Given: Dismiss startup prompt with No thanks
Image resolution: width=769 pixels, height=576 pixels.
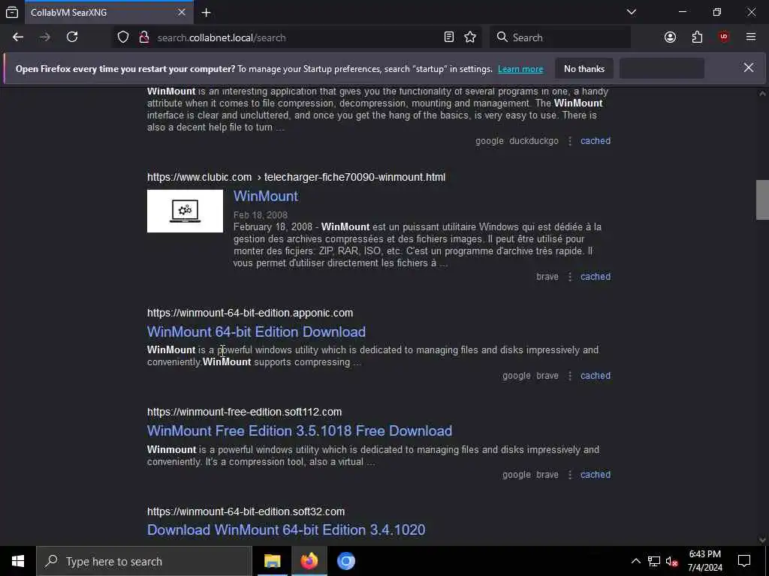Looking at the screenshot, I should 584,68.
